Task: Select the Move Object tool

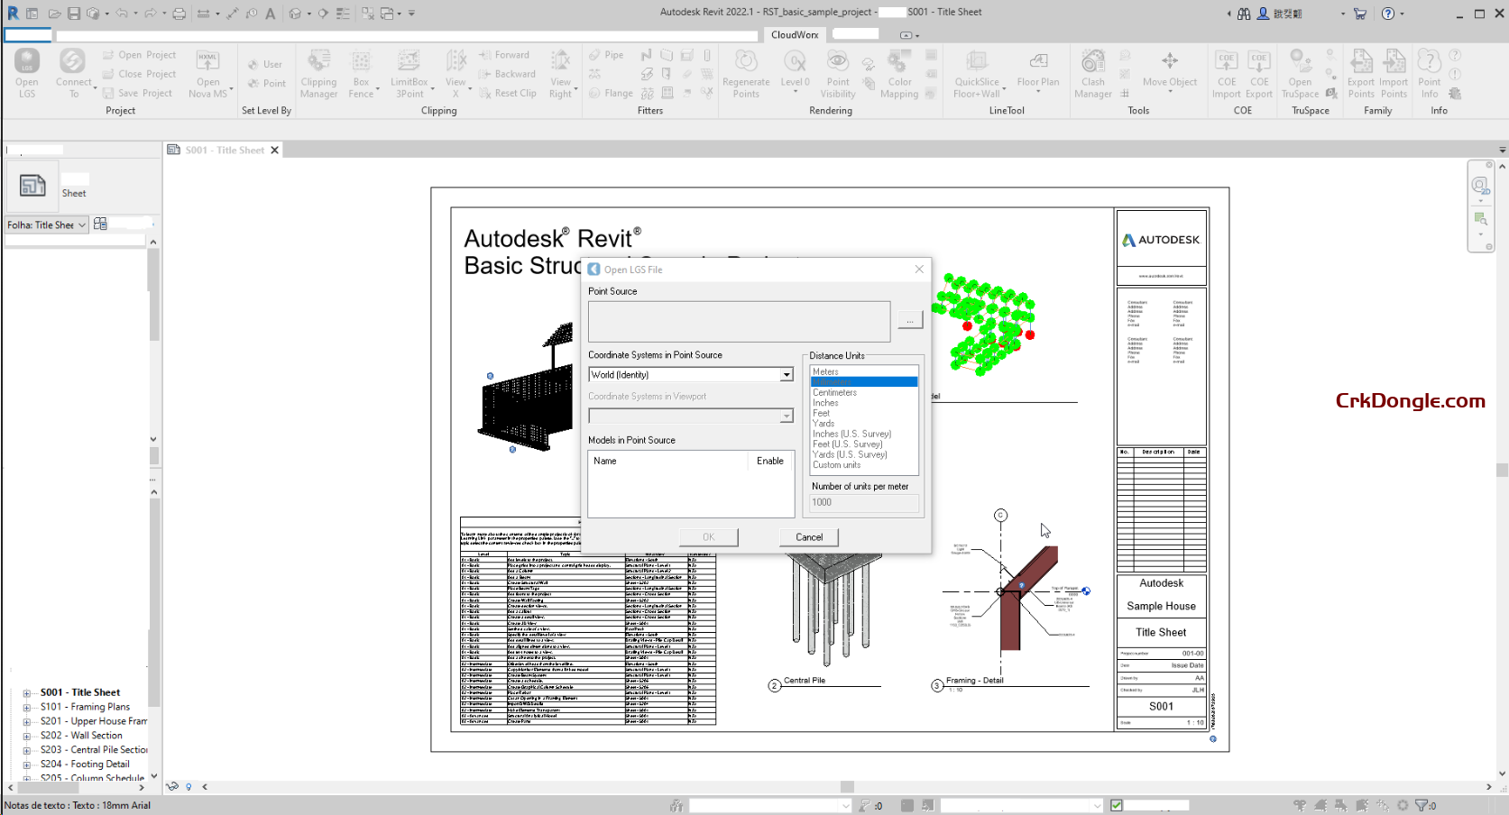Action: (1169, 72)
